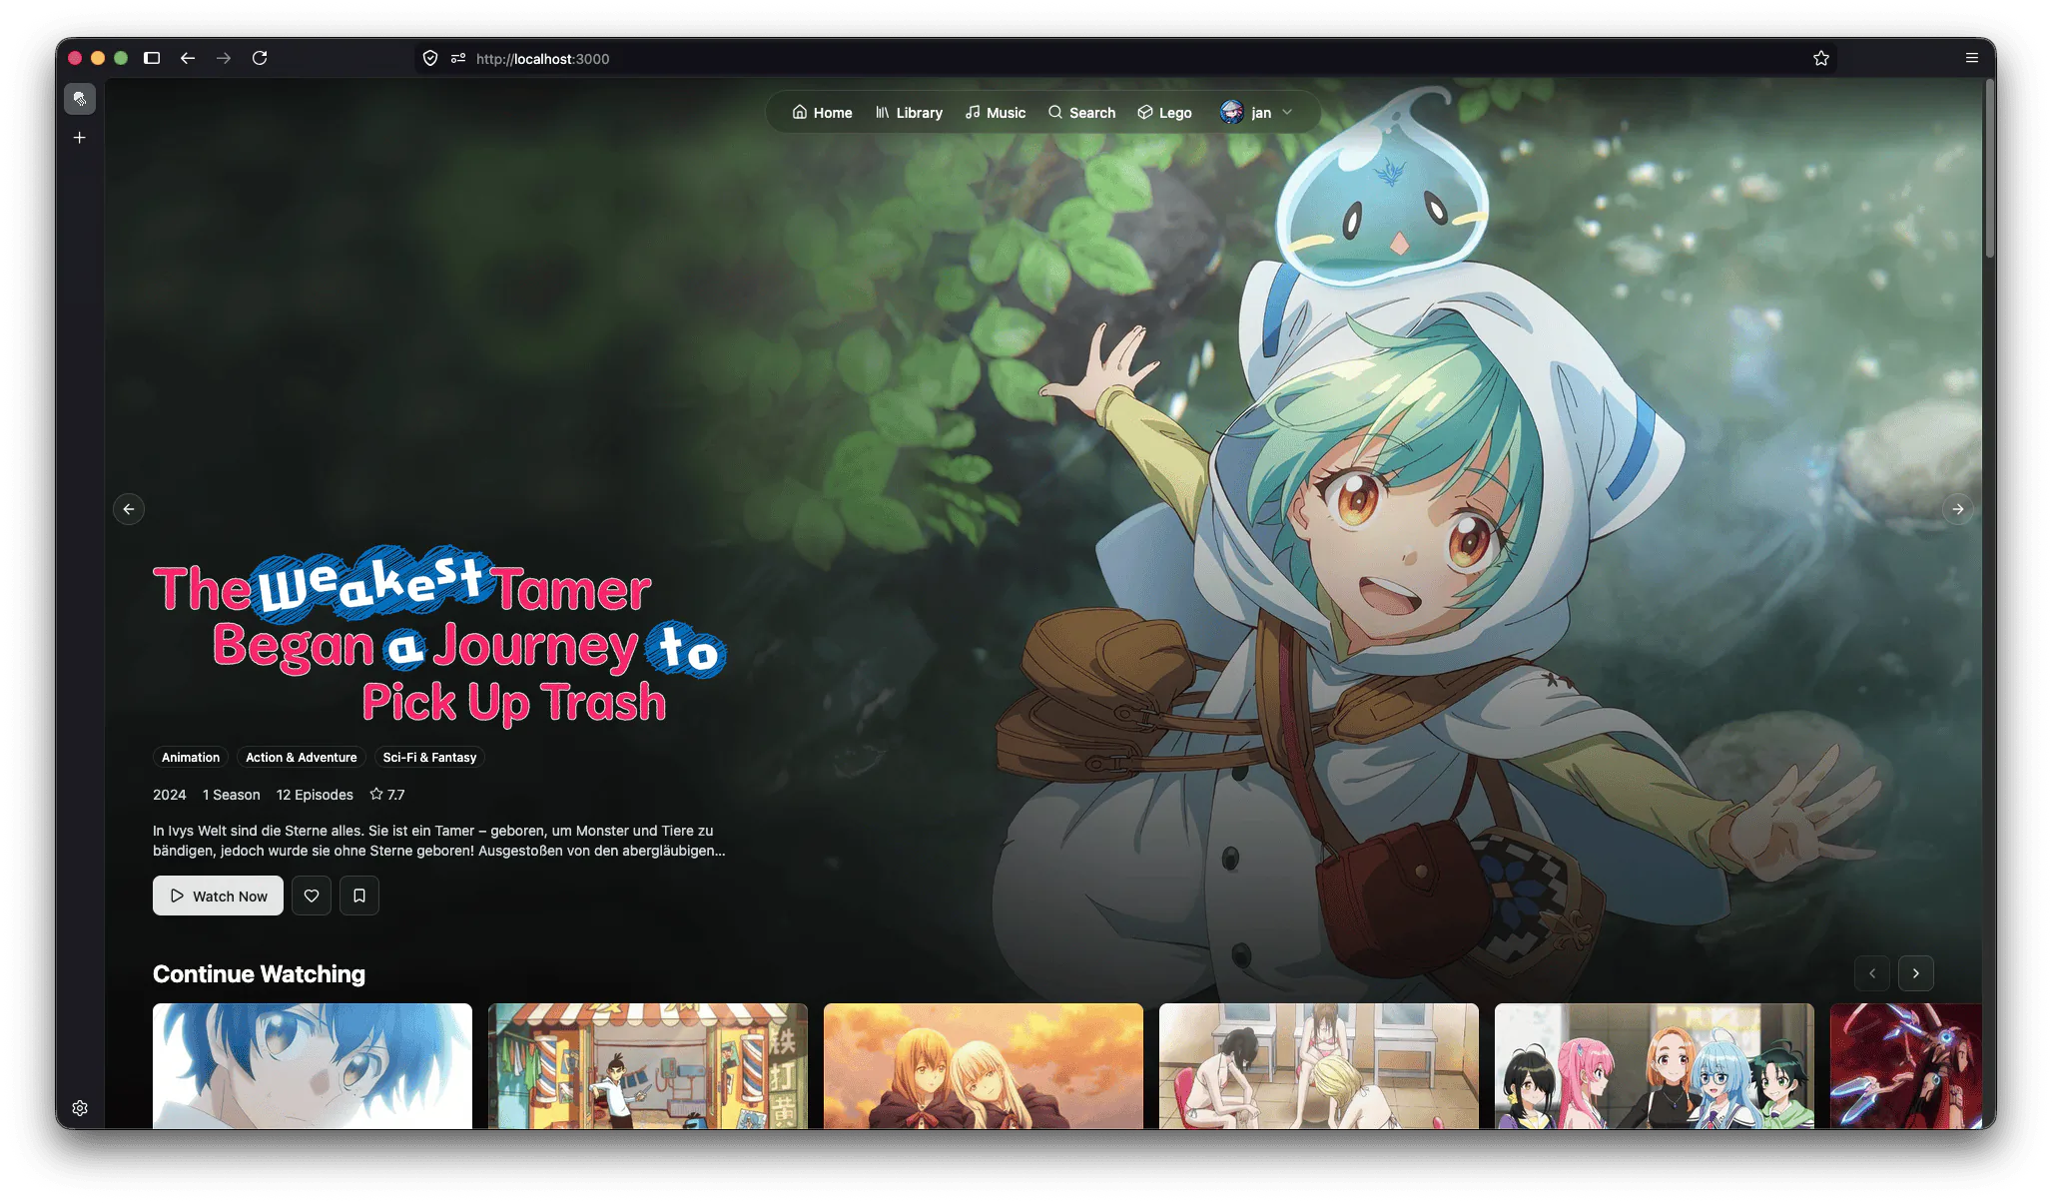Open the Library nav item

(x=909, y=113)
